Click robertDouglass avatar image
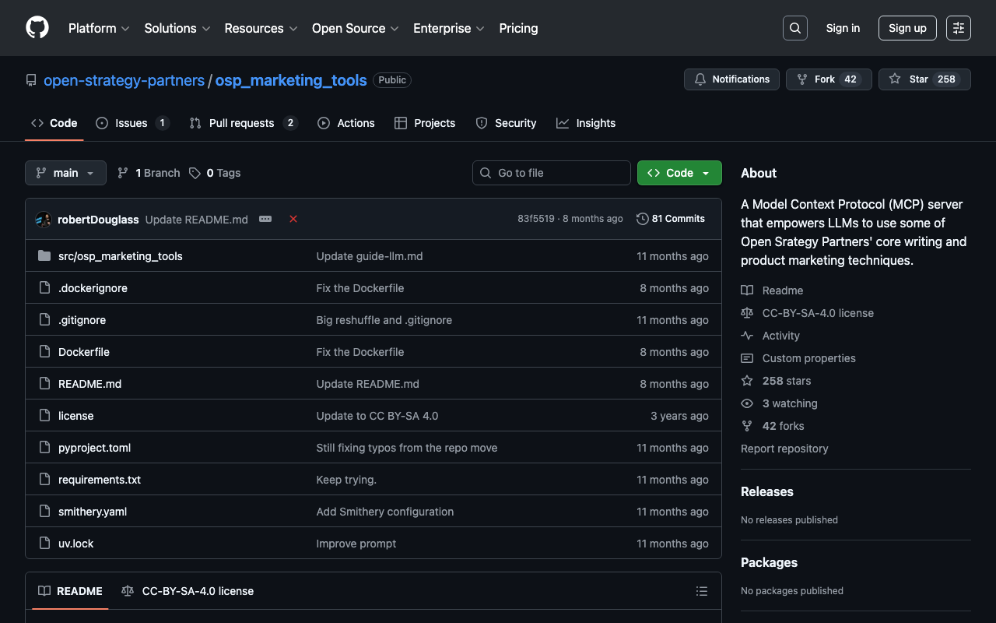The width and height of the screenshot is (996, 623). pos(44,220)
